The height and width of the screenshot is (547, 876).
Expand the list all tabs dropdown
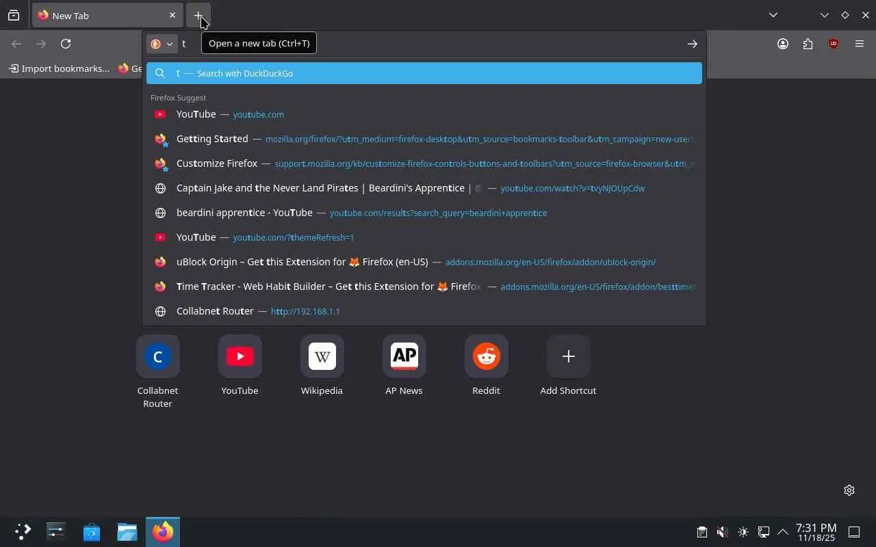(x=773, y=15)
